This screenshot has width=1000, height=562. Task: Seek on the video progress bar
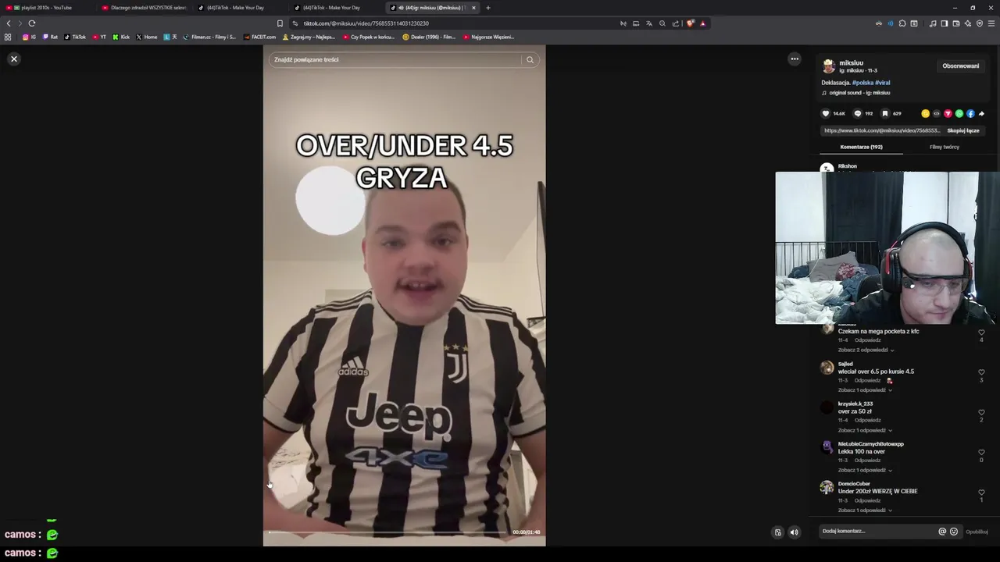pos(387,532)
